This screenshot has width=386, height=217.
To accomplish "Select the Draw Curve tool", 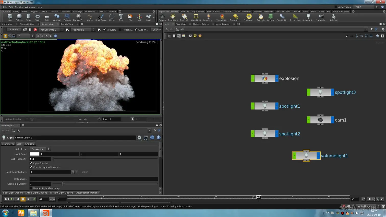I will pos(101,17).
